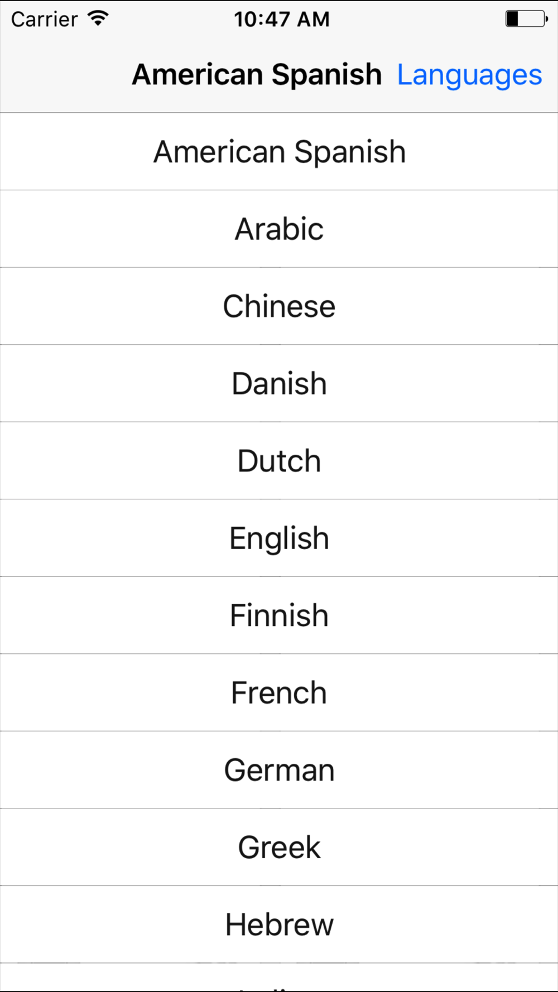Click the battery indicator icon
The height and width of the screenshot is (992, 558).
(x=526, y=18)
